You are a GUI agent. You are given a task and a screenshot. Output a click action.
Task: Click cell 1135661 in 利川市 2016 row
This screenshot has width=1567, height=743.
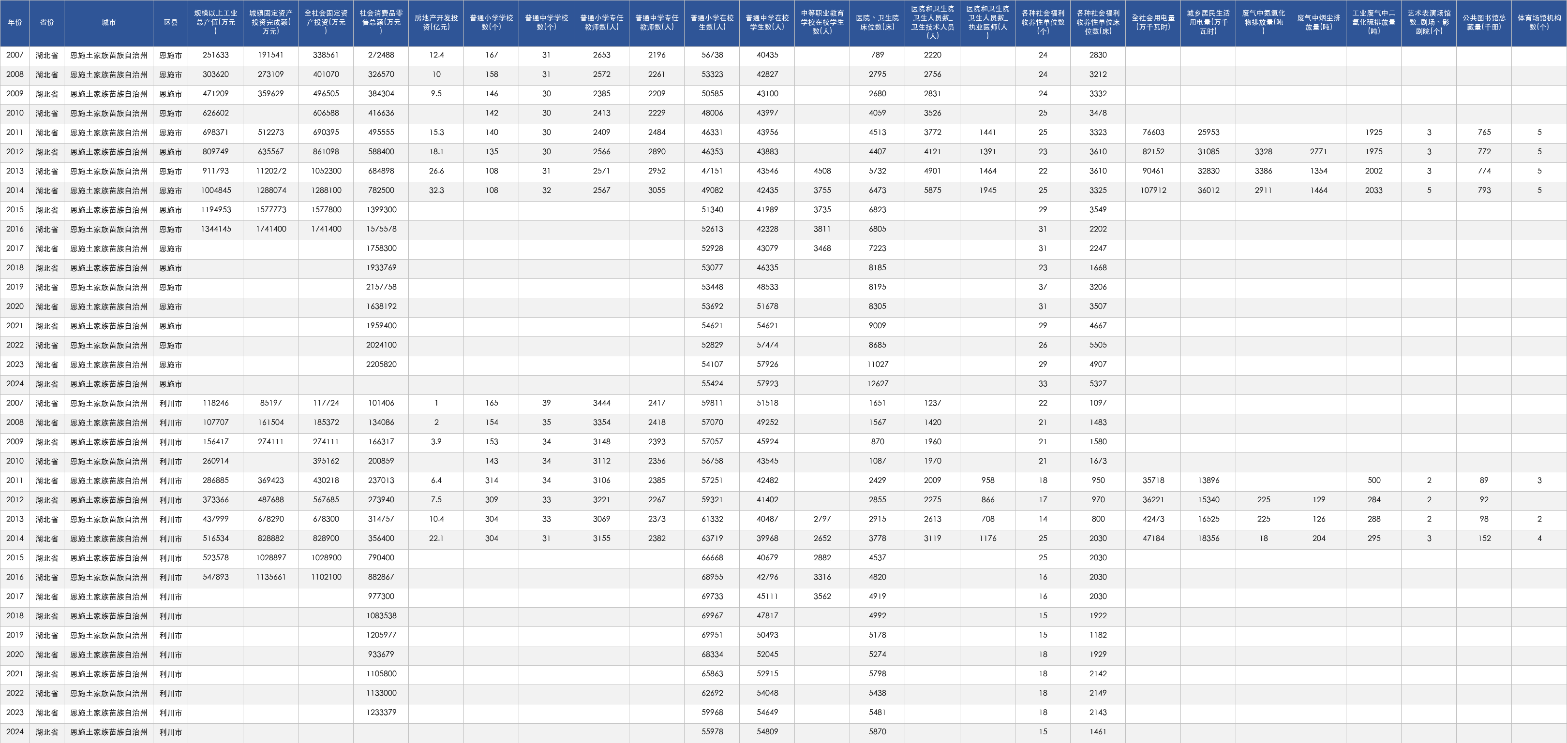point(271,577)
